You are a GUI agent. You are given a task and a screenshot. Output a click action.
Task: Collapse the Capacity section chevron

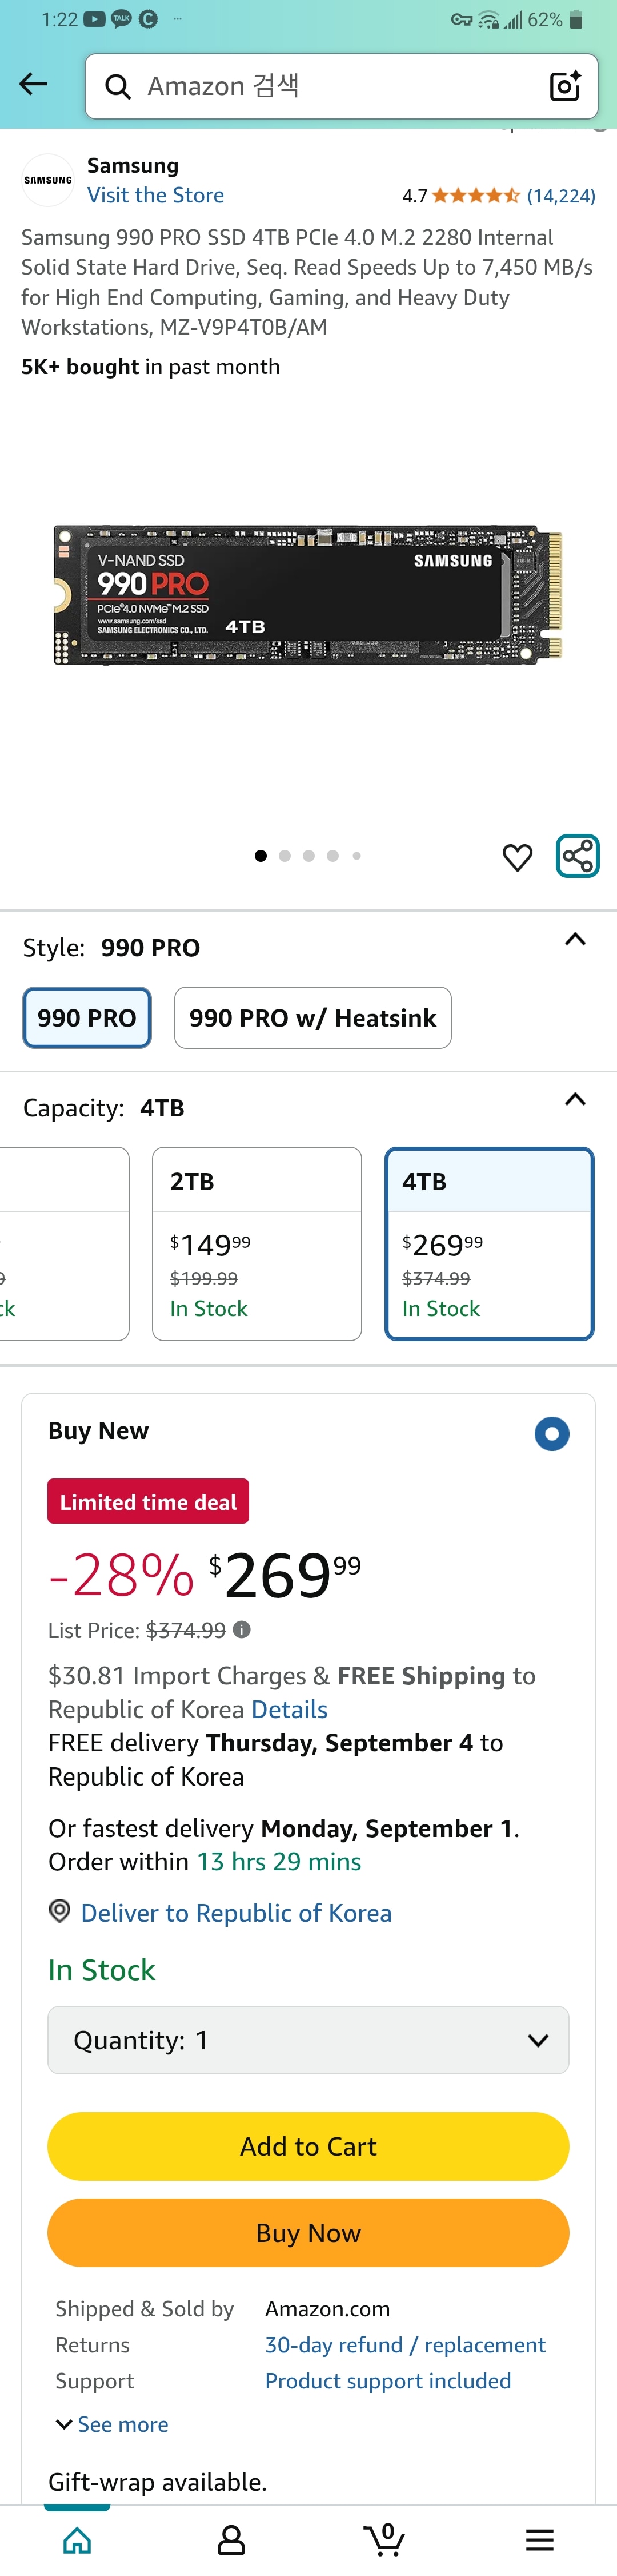point(575,1099)
